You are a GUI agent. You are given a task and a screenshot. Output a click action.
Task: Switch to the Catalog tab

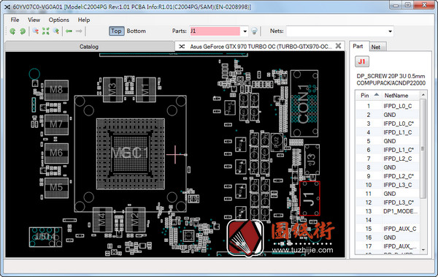89,47
